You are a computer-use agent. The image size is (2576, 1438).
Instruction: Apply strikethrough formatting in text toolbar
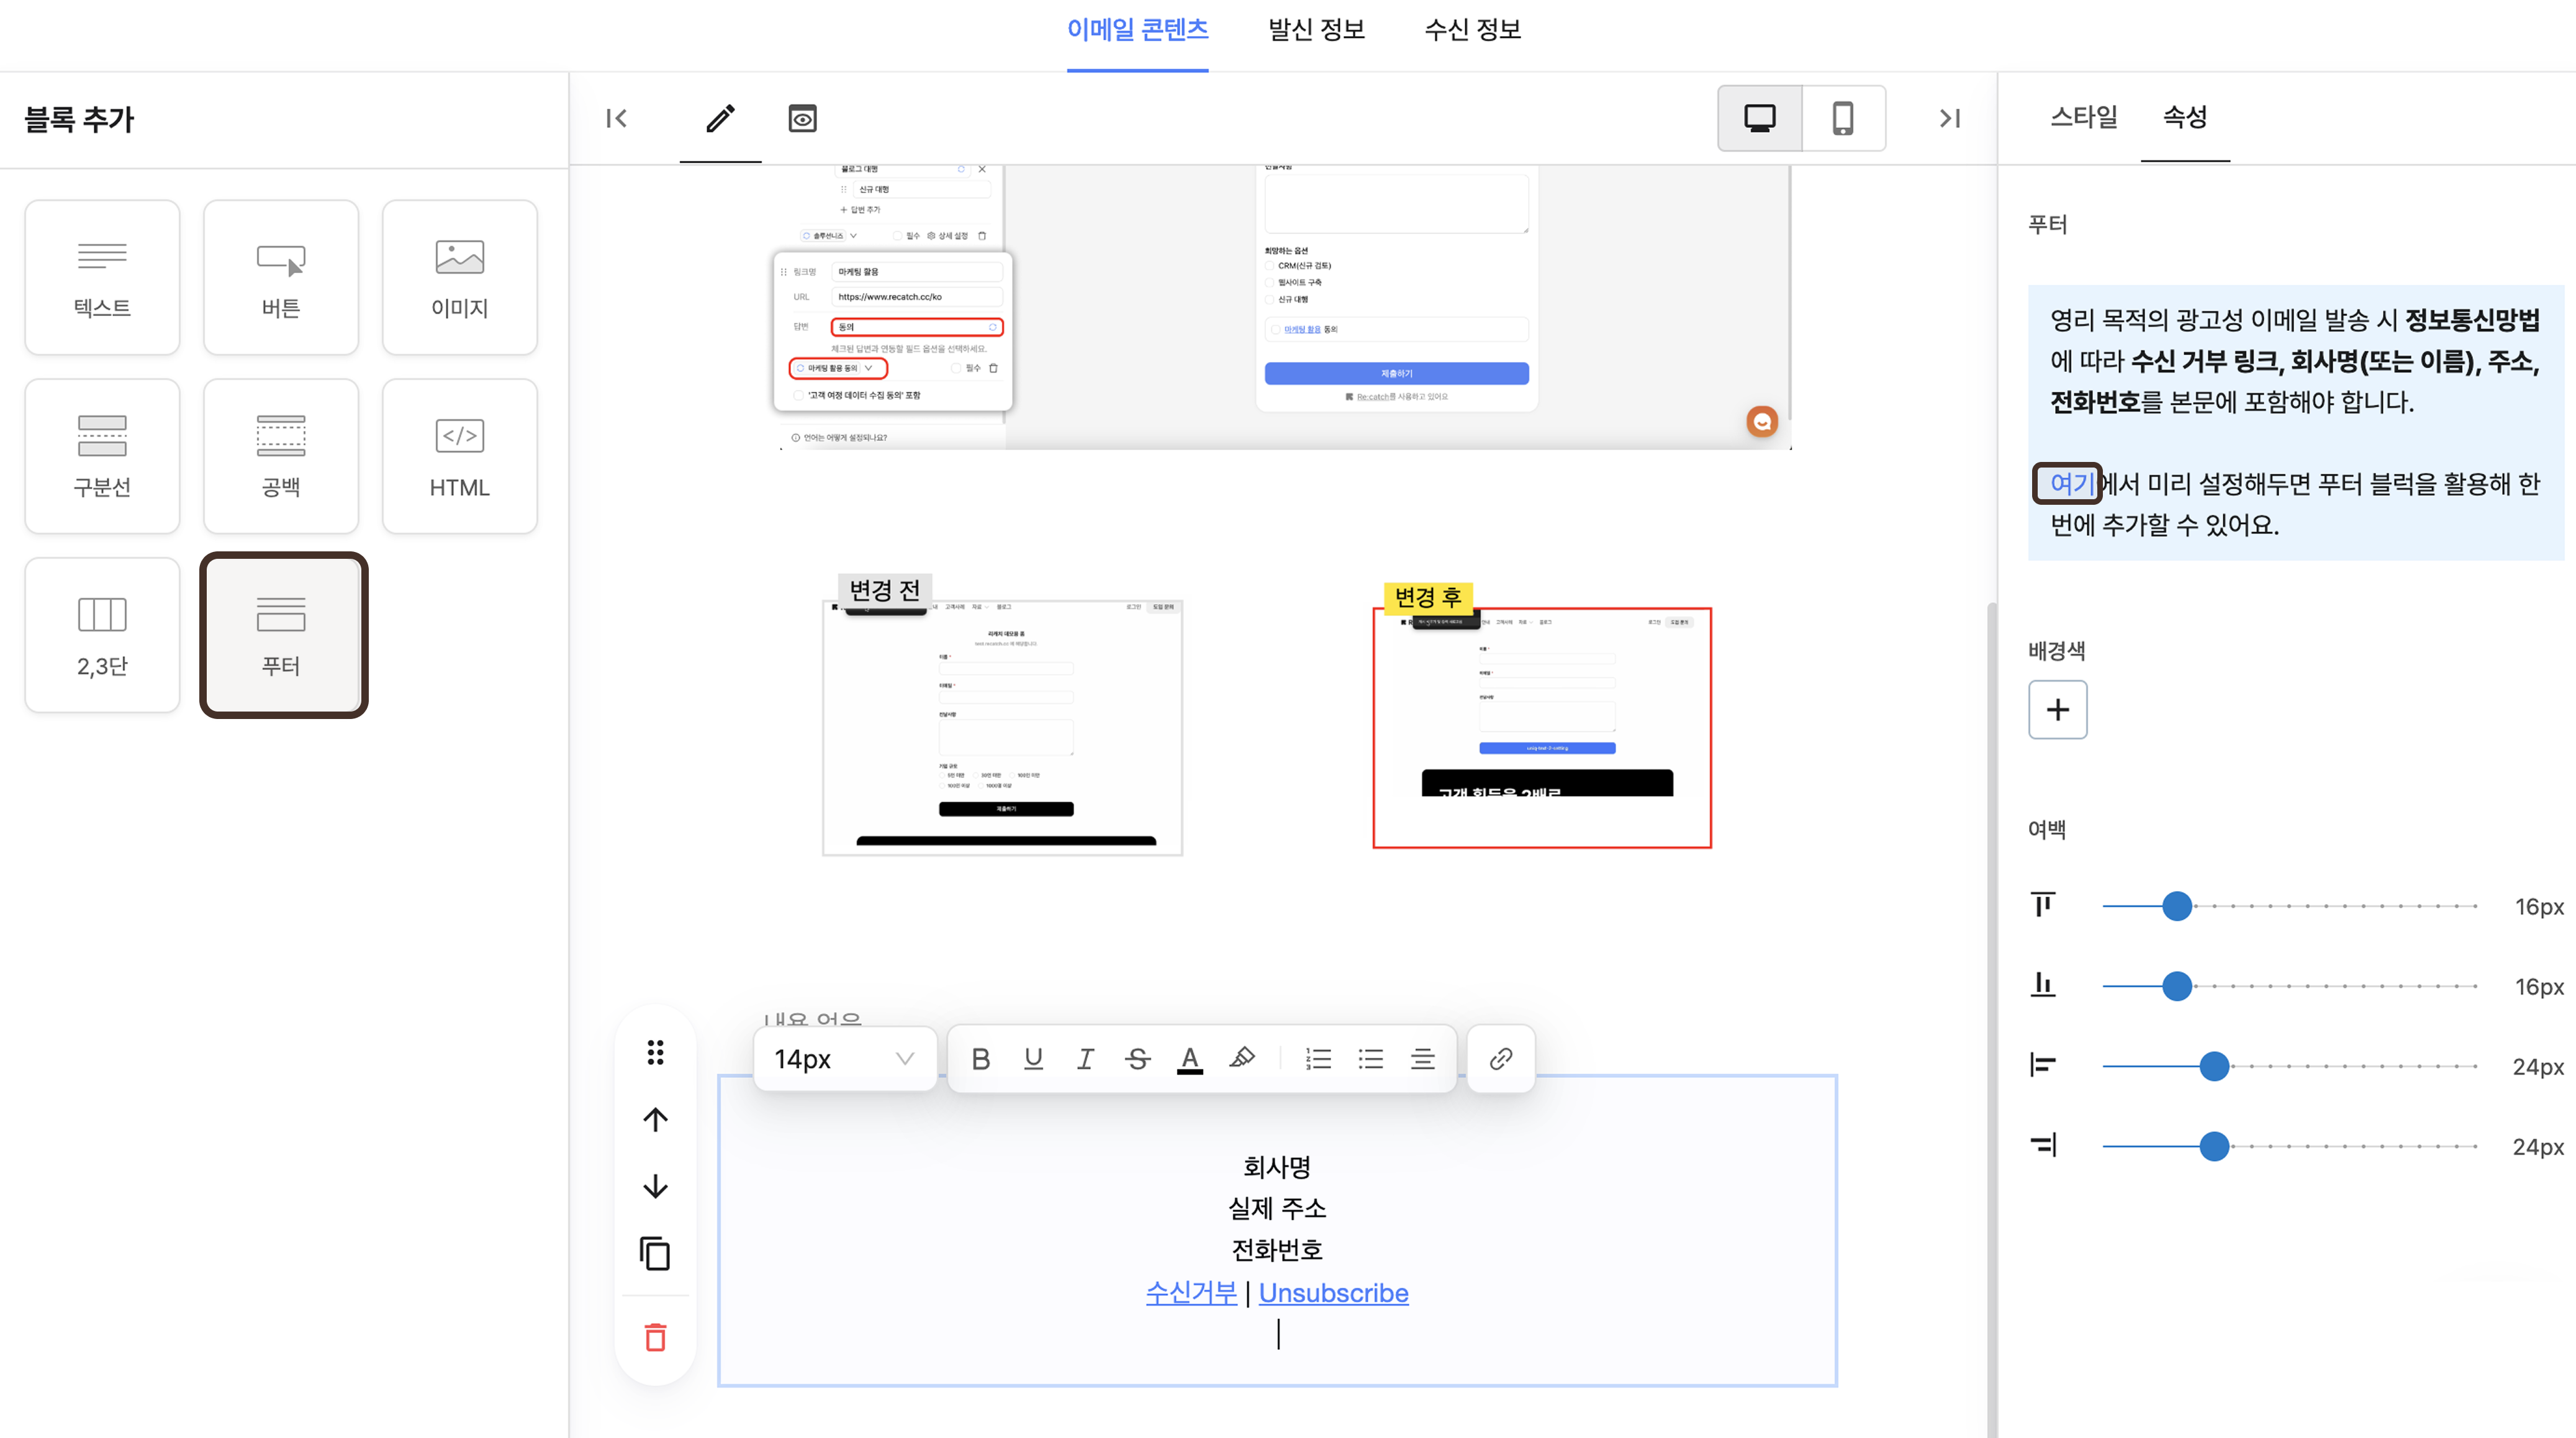(x=1137, y=1059)
